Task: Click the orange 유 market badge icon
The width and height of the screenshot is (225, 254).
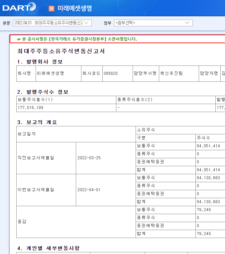Action: tap(52, 8)
